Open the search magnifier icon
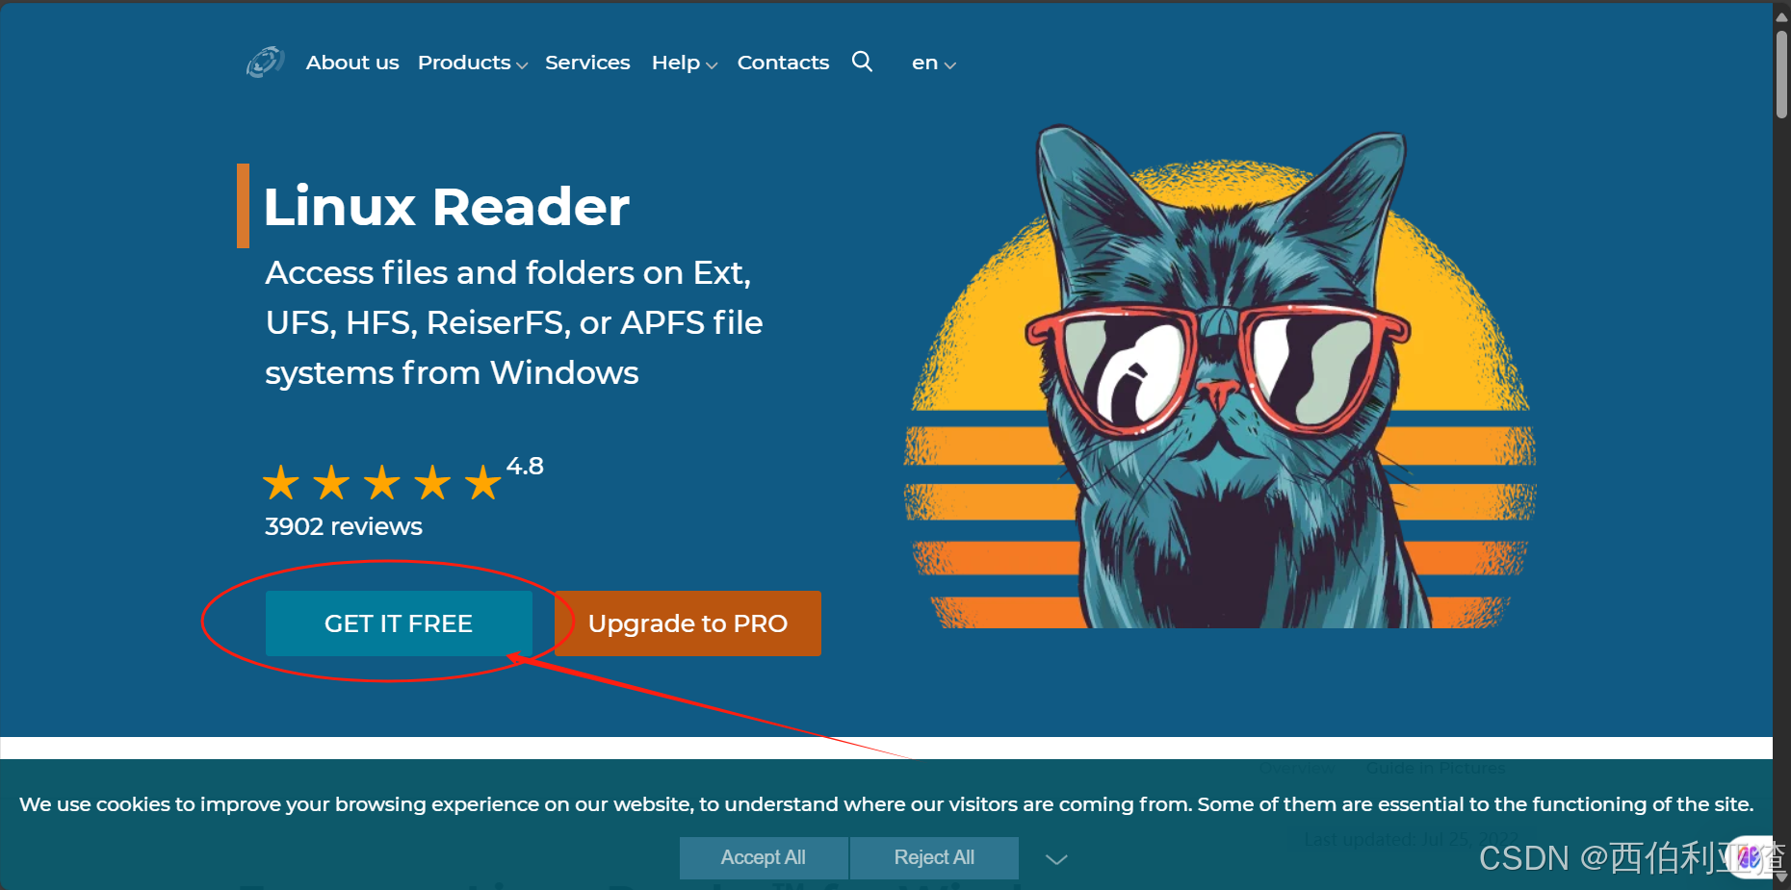Screen dimensions: 1791x890 (x=862, y=62)
